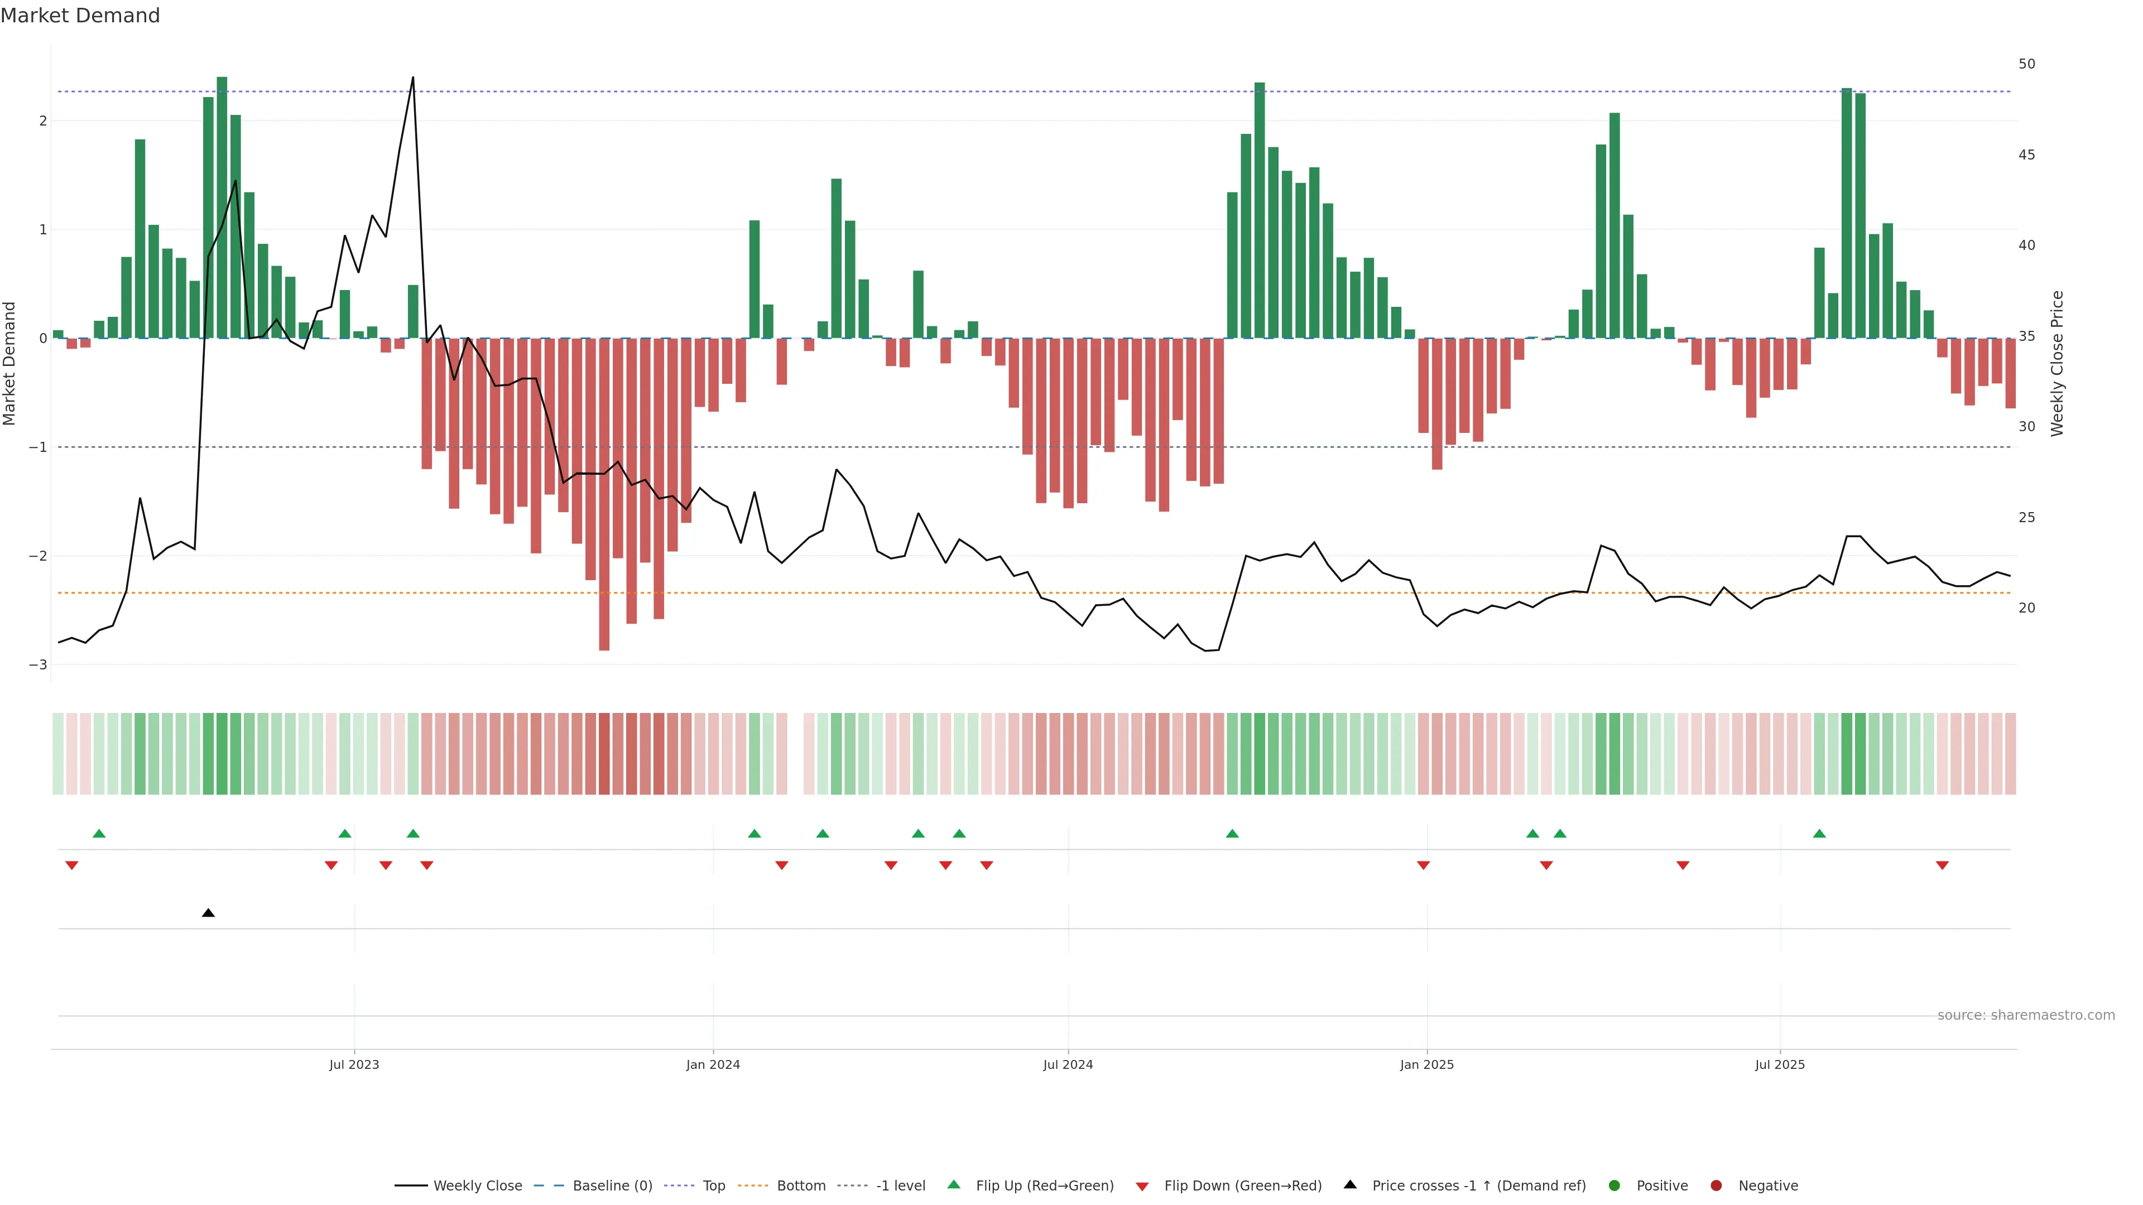The height and width of the screenshot is (1205, 2143).
Task: Toggle the -1 level legend entry
Action: (900, 1185)
